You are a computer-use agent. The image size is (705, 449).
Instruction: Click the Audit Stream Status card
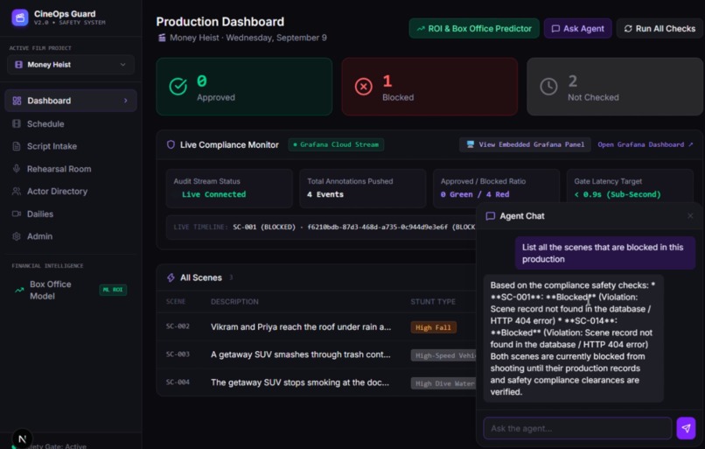229,188
